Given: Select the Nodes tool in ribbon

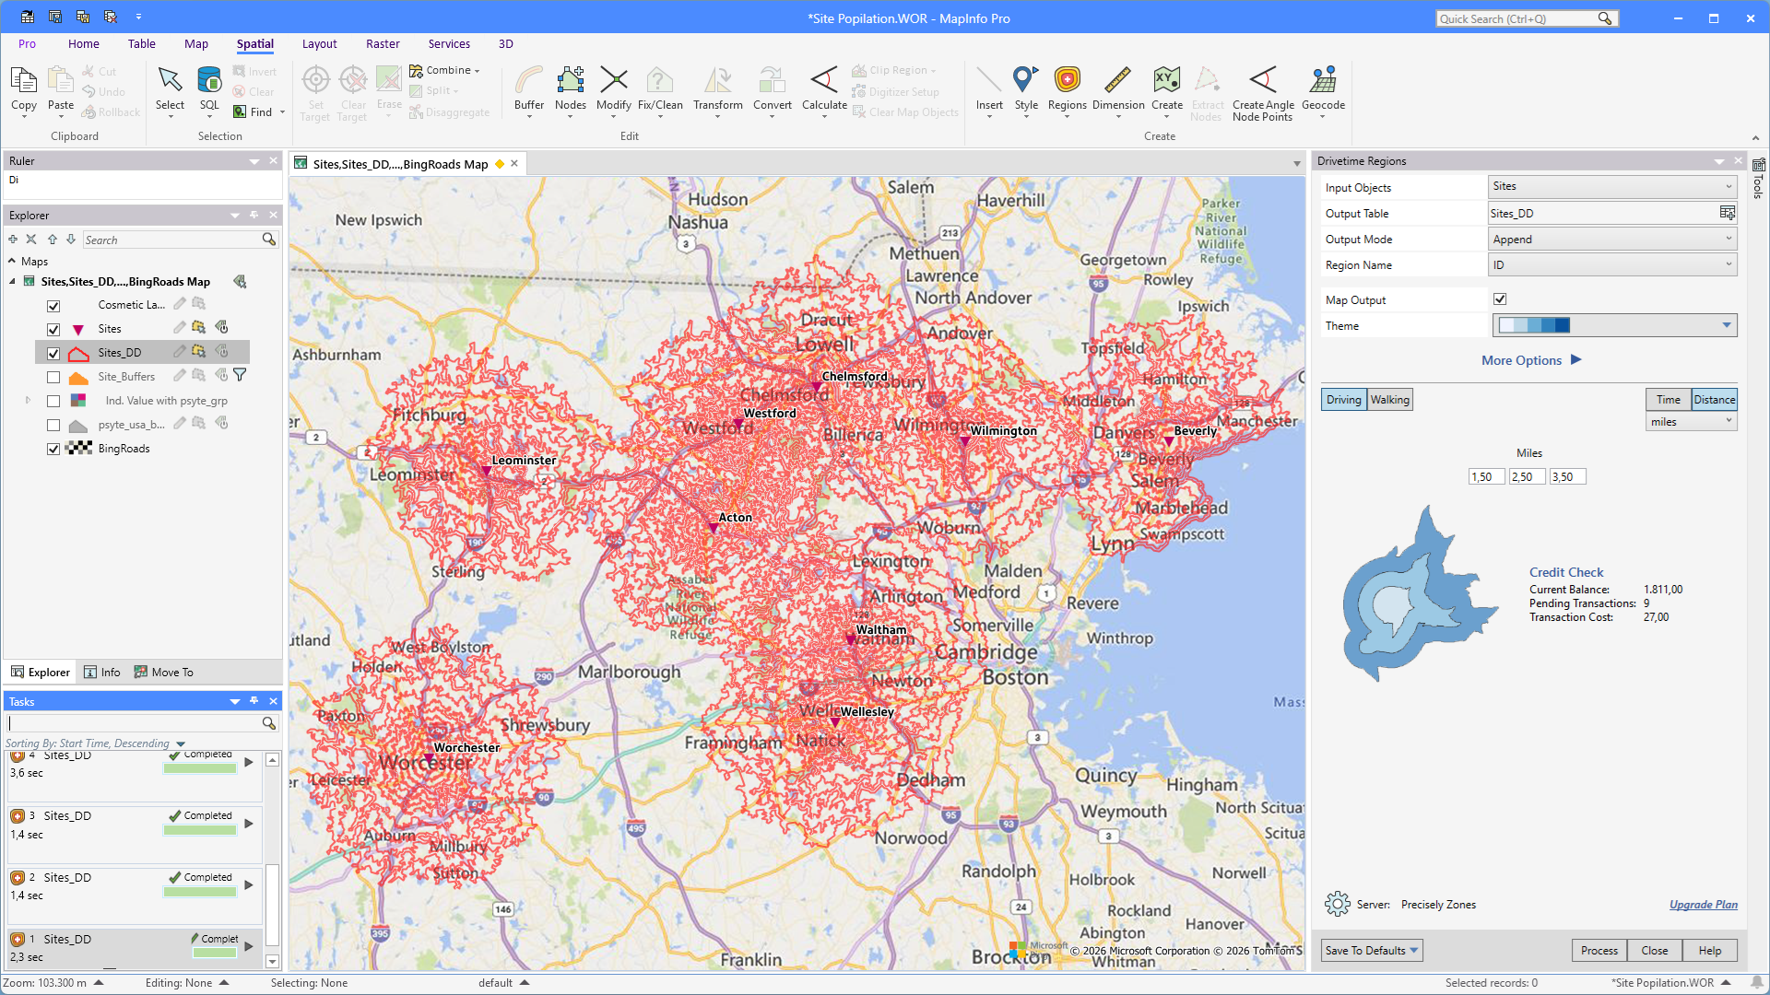Looking at the screenshot, I should click(570, 81).
